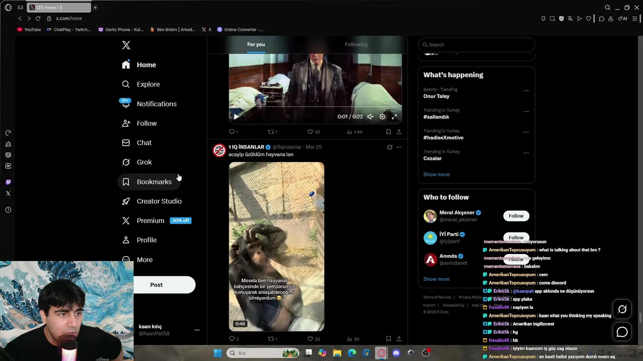The height and width of the screenshot is (361, 643).
Task: Play the video in the top post
Action: tap(236, 116)
